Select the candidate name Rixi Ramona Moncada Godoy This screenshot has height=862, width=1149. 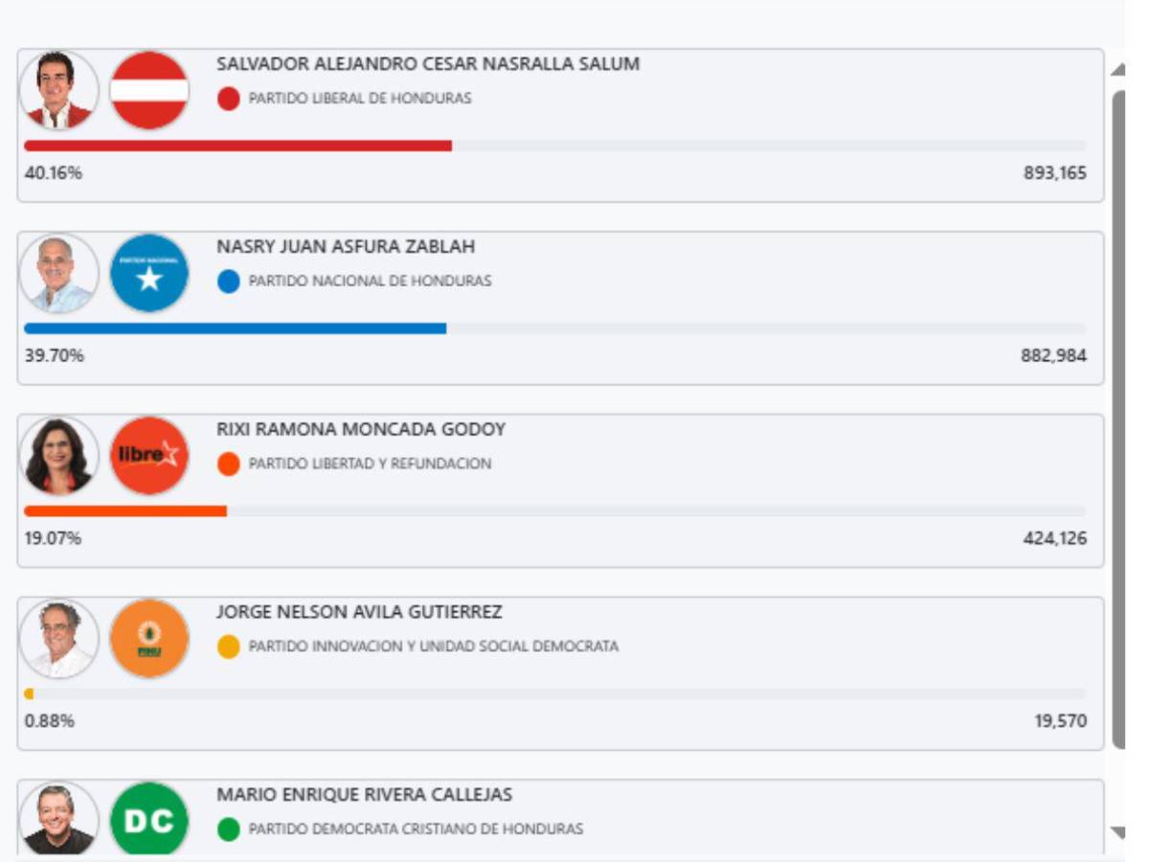361,429
